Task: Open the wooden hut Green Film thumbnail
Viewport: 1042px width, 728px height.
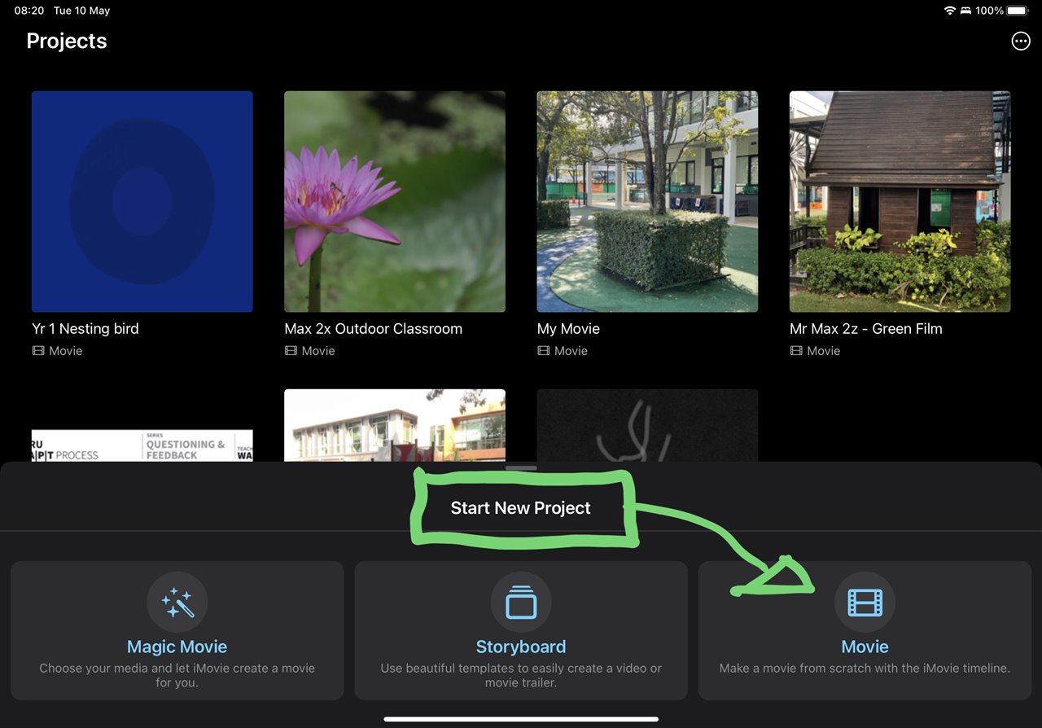Action: pos(900,201)
